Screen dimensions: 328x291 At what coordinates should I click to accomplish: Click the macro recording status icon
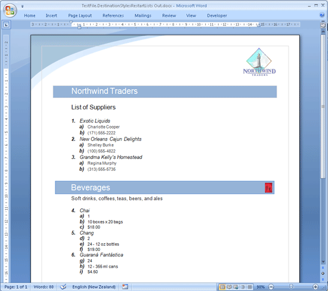125,287
